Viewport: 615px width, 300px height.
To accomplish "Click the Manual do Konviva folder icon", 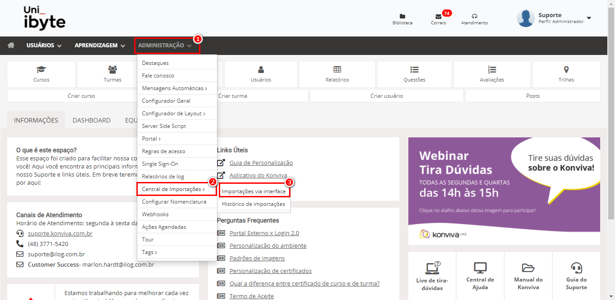I will tap(529, 268).
